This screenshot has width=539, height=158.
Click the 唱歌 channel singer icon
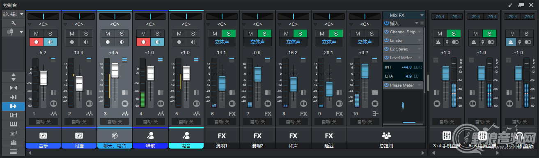[x=150, y=135]
